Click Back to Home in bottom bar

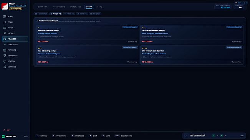124,136
